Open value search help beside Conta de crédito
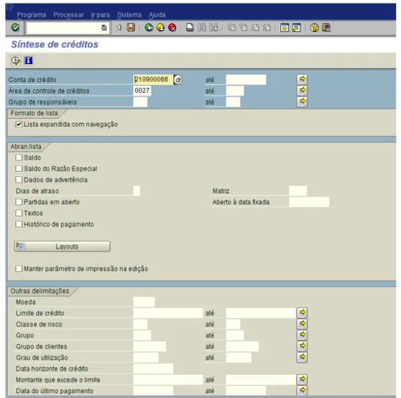 click(178, 80)
